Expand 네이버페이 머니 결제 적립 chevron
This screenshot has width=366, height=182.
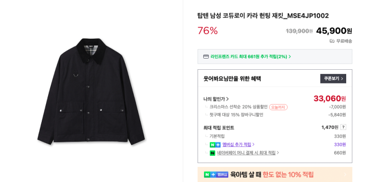point(278,153)
